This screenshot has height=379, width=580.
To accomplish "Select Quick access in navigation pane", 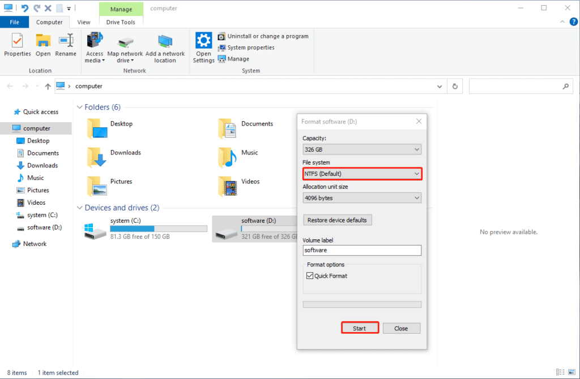I will (x=36, y=112).
